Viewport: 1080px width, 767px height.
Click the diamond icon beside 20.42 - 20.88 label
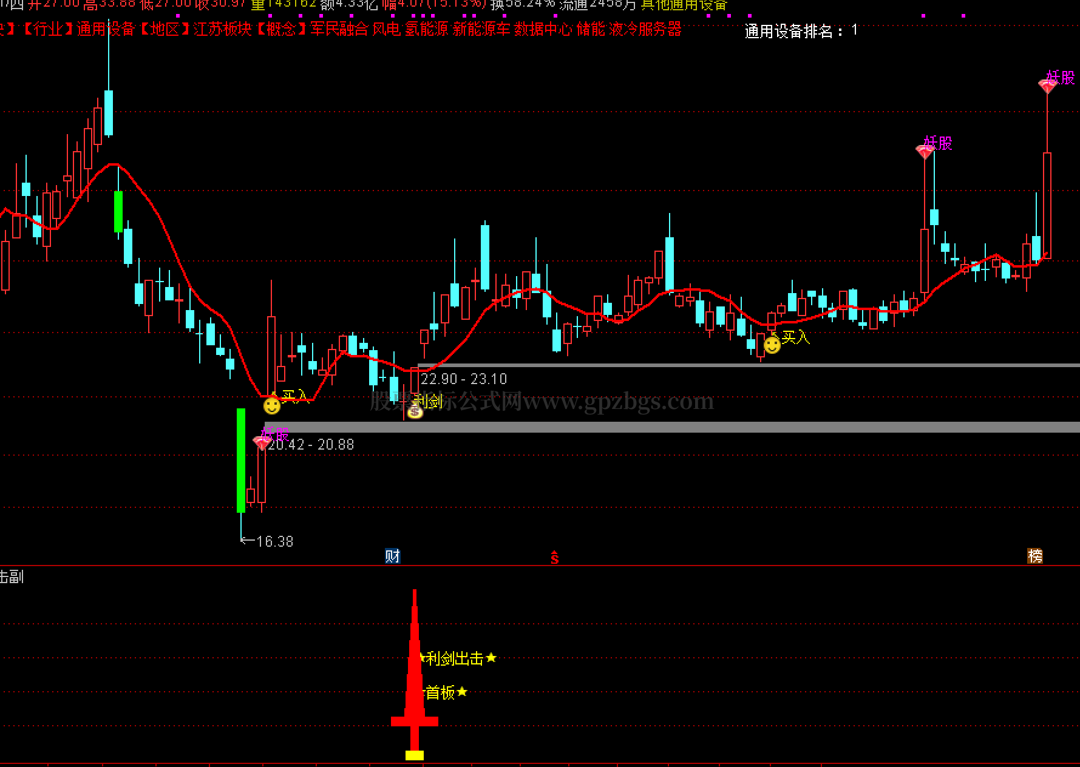(x=262, y=444)
